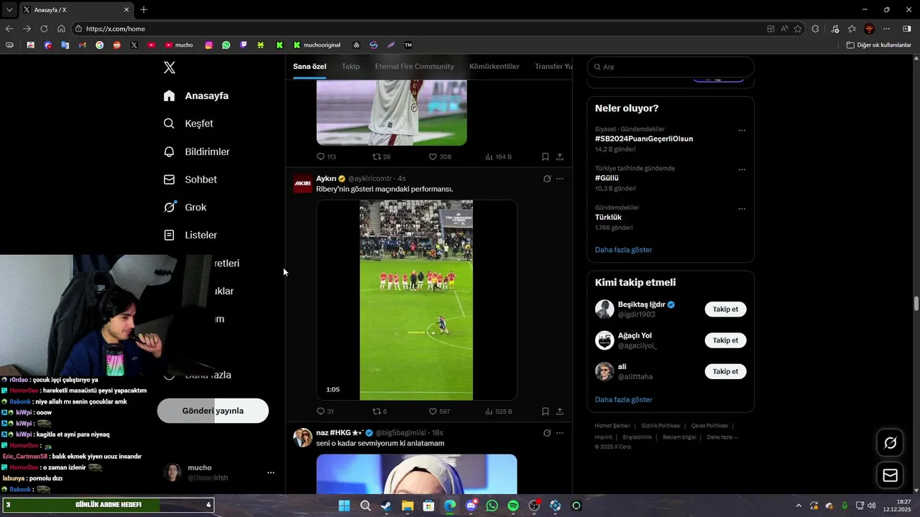Open #SB2024PuanıGeçerliOlsun trend
Image resolution: width=920 pixels, height=517 pixels.
pyautogui.click(x=644, y=139)
